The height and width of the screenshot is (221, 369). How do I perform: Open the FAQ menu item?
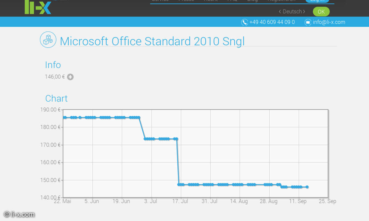point(232,1)
